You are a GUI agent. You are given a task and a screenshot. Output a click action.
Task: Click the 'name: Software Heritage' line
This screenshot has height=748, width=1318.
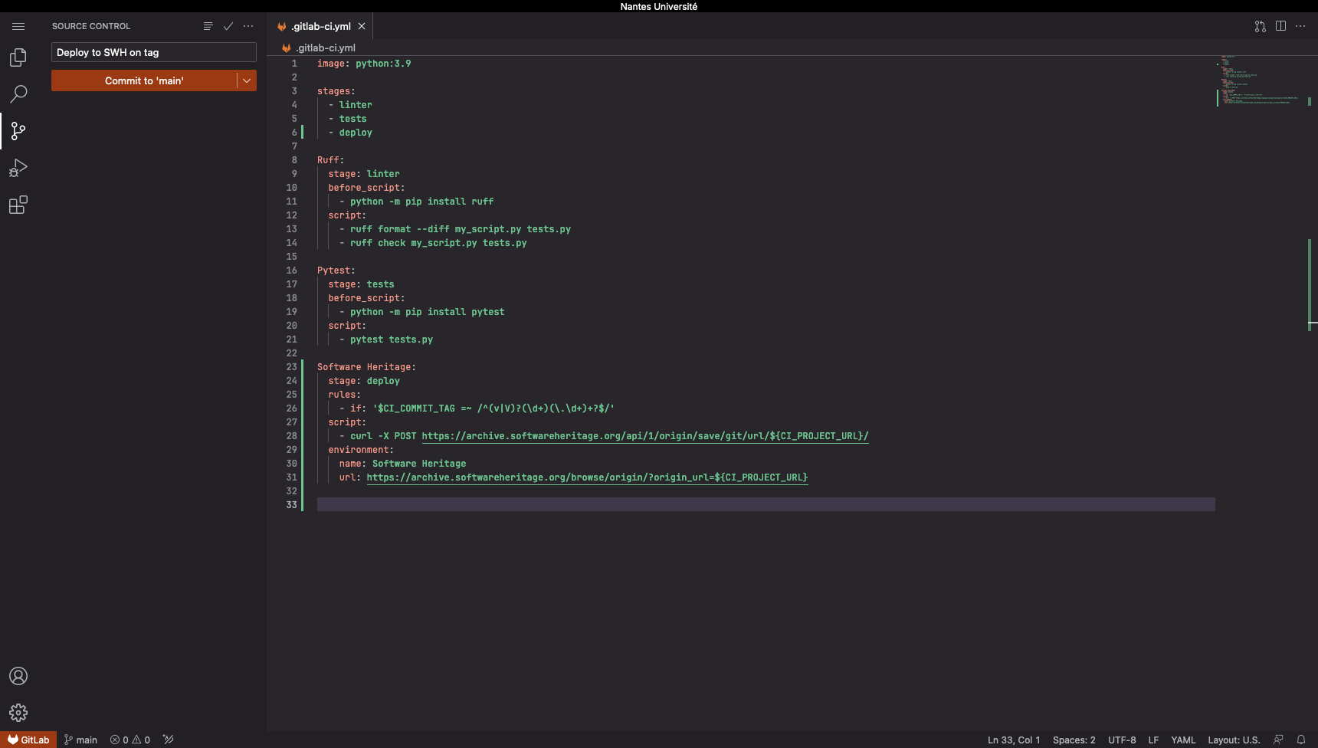tap(402, 464)
